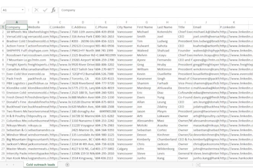The height and width of the screenshot is (168, 253).
Task: Select last name cell Wildenborg
Action: point(167,149)
